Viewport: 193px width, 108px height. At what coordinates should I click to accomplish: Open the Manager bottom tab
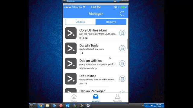tap(96, 98)
